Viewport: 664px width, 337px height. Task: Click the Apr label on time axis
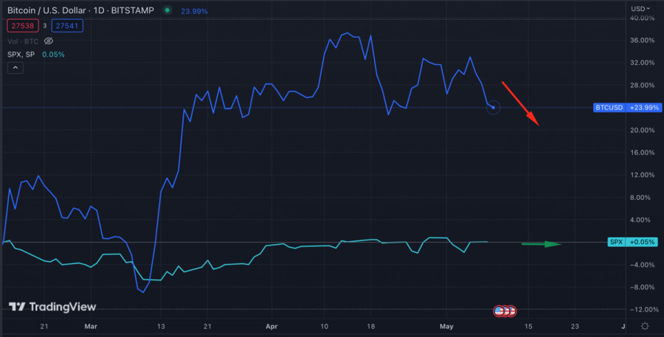pyautogui.click(x=272, y=325)
